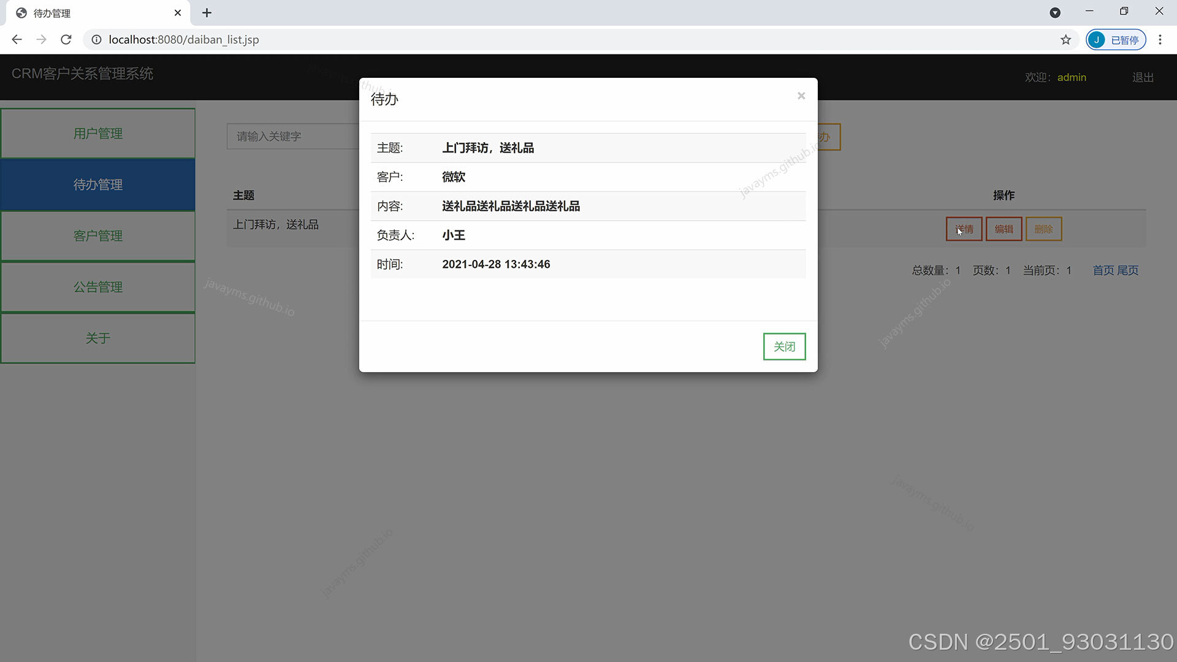The width and height of the screenshot is (1177, 662).
Task: Close the 待办 dialog with the X icon
Action: click(801, 96)
